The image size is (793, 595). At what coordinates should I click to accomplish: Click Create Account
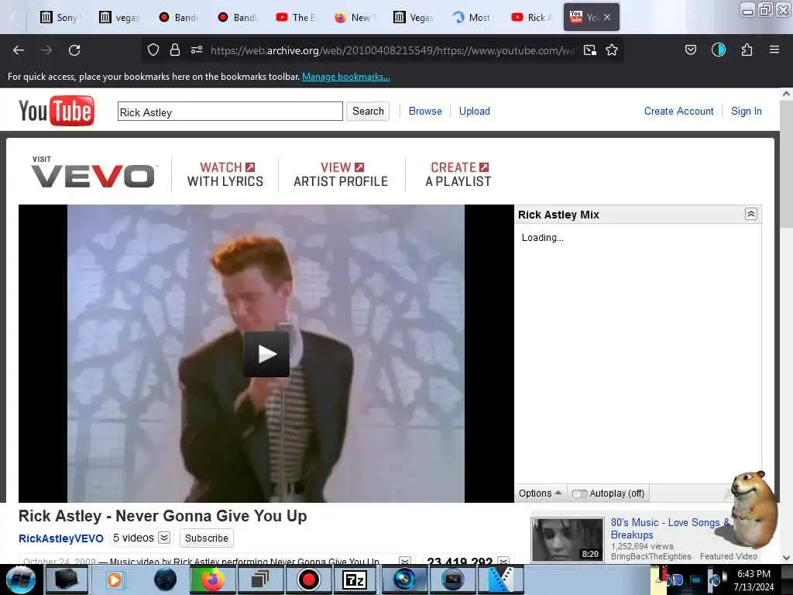(678, 112)
